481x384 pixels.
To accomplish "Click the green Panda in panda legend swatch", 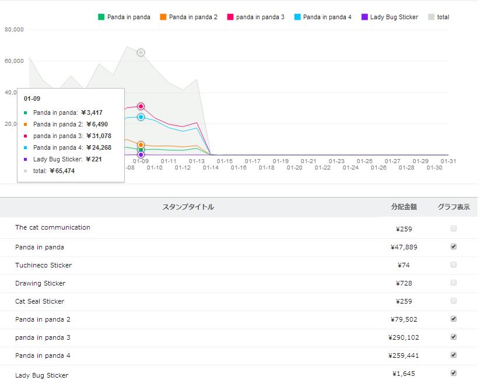I will pyautogui.click(x=101, y=17).
